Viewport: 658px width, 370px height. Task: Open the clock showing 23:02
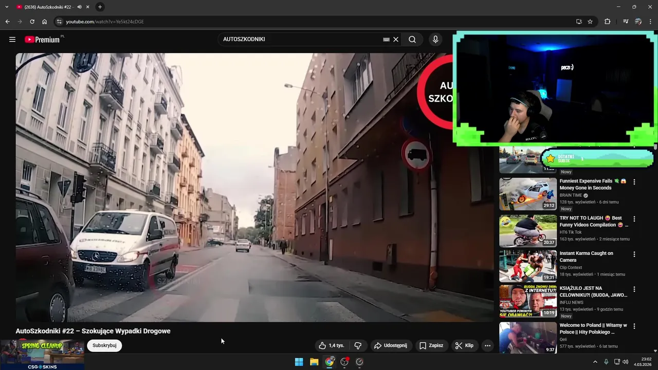coord(642,362)
